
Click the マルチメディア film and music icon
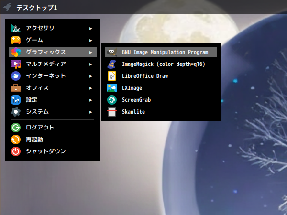(x=16, y=64)
